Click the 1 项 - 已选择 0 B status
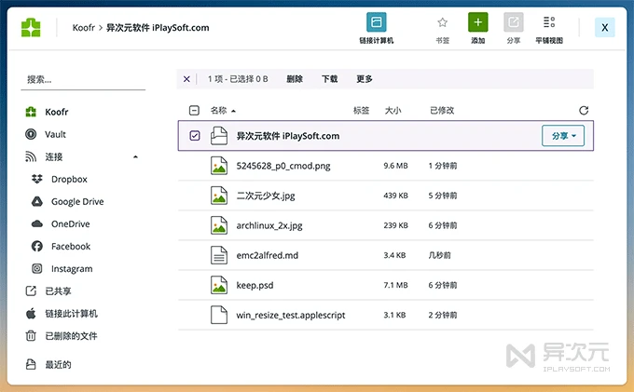This screenshot has width=634, height=392. pos(238,79)
